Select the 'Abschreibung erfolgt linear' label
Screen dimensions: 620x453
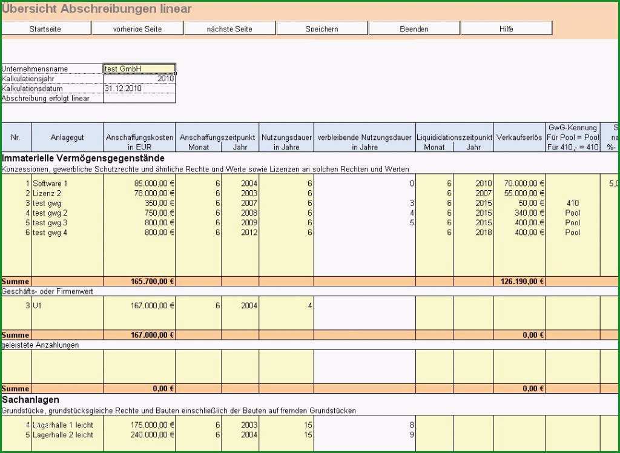point(45,98)
